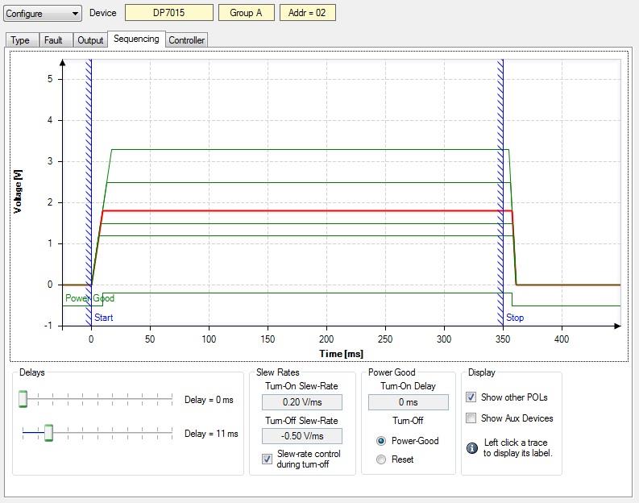
Task: Click the Addr = 02 field
Action: 307,13
